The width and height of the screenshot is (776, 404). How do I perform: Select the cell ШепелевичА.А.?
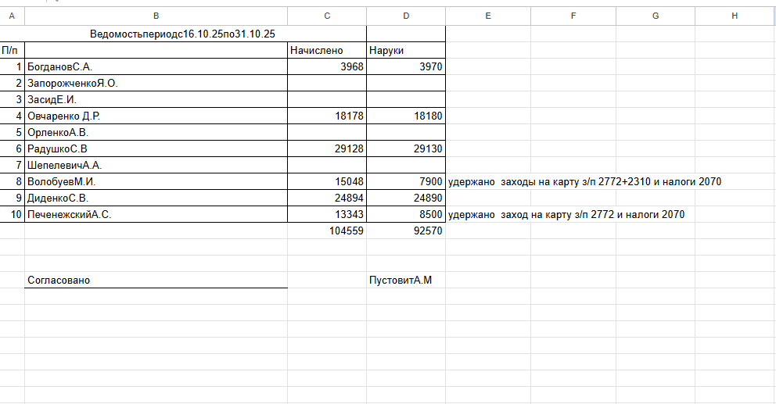(x=156, y=165)
